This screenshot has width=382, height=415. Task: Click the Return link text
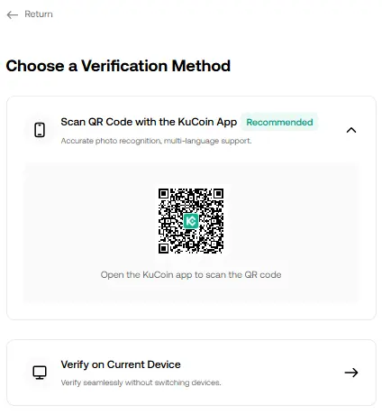pos(39,14)
